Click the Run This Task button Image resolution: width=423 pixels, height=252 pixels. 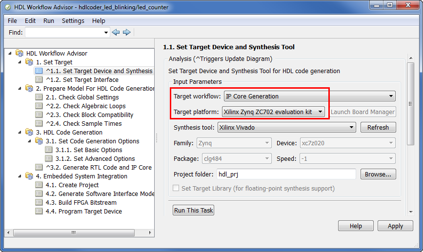pyautogui.click(x=193, y=210)
